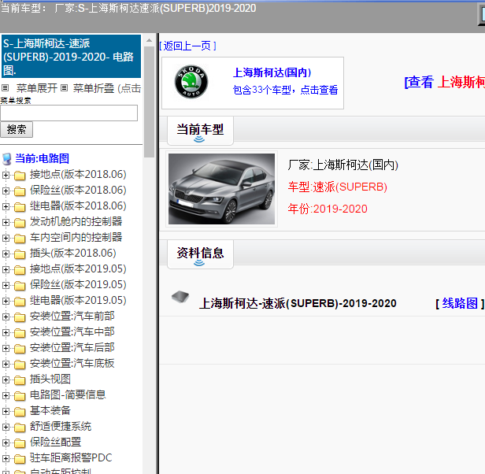Expand the 插头视图 tree node
This screenshot has height=474, width=485.
click(6, 380)
